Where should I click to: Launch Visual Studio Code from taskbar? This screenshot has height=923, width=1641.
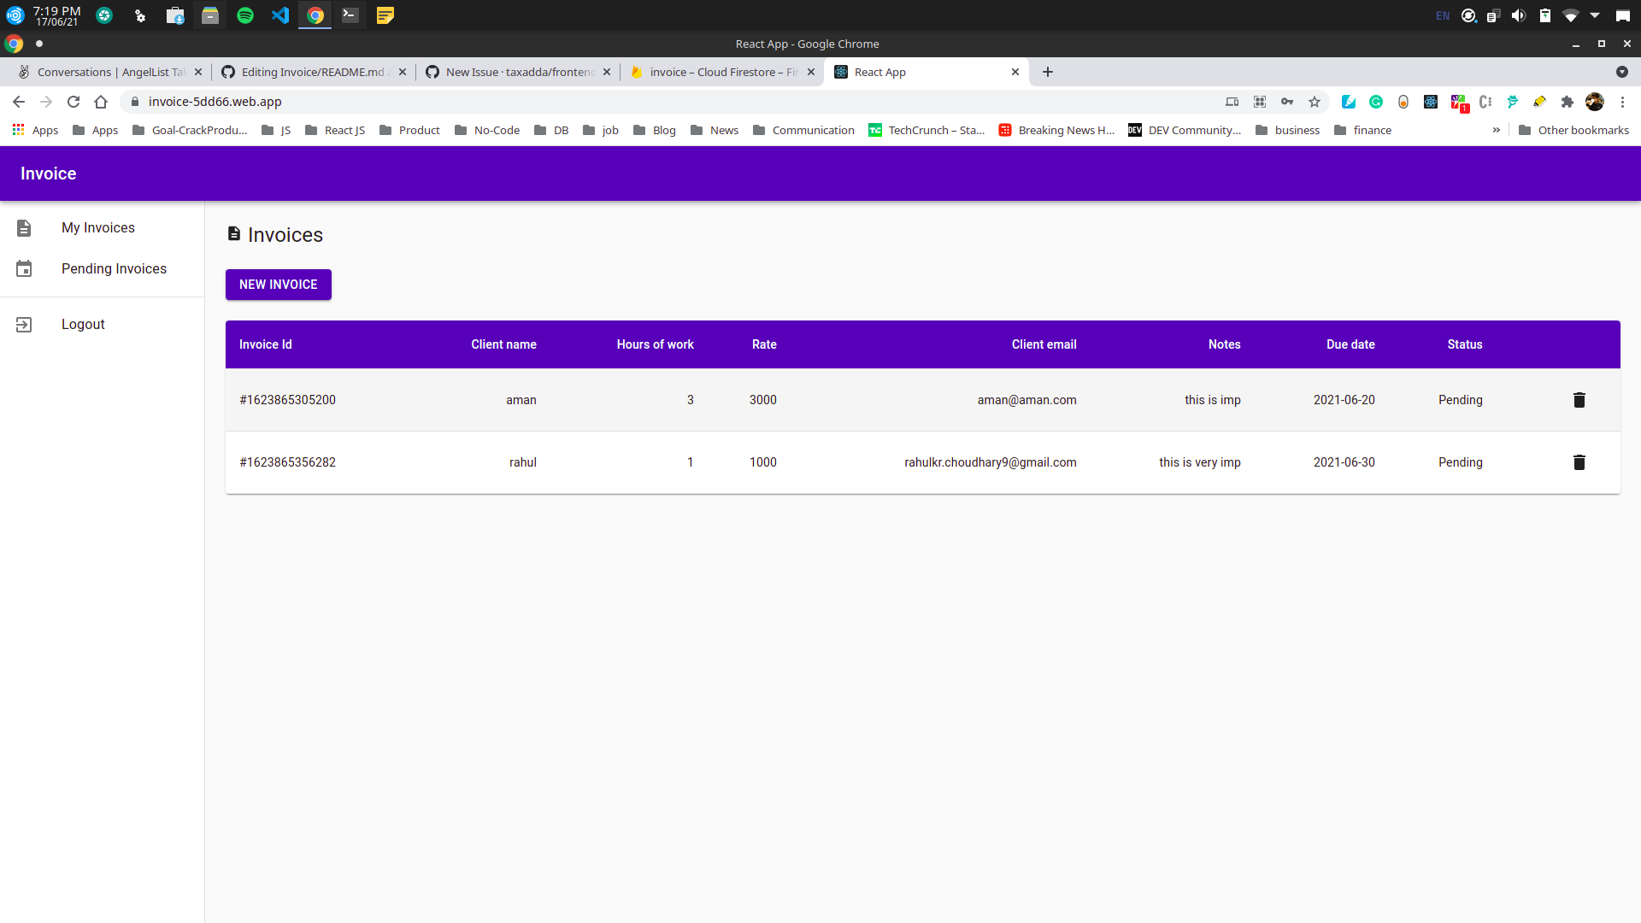(280, 15)
